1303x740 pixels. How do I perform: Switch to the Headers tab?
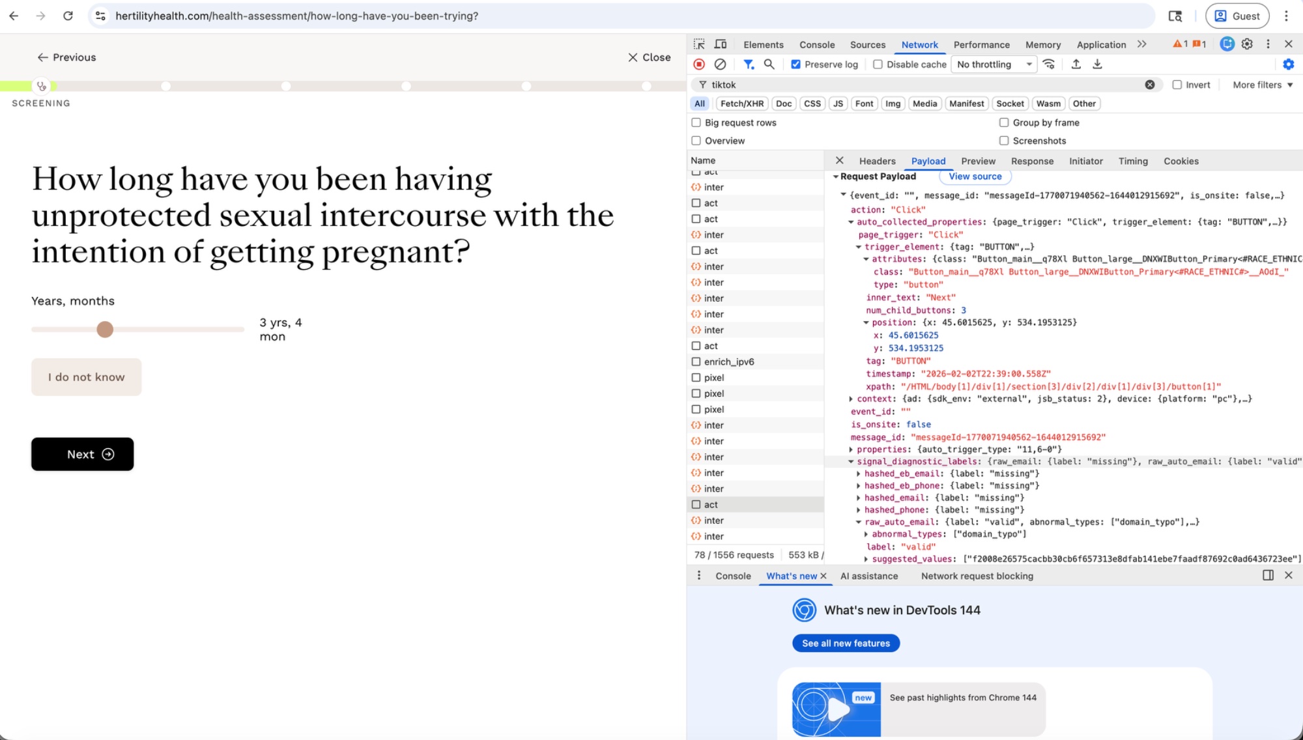[878, 161]
